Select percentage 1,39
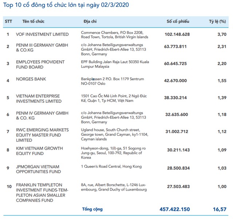This screenshot has width=233, height=219. coord(222,98)
